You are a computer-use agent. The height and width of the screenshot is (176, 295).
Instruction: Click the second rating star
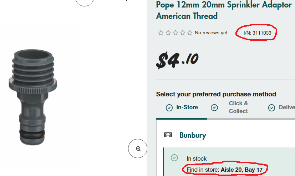point(168,33)
